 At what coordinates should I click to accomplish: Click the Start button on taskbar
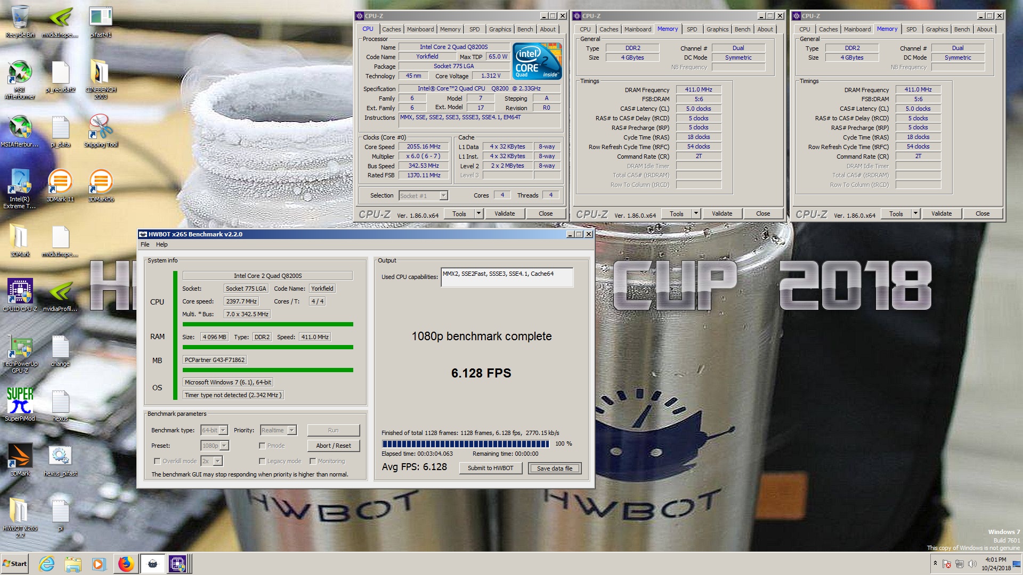pos(15,564)
